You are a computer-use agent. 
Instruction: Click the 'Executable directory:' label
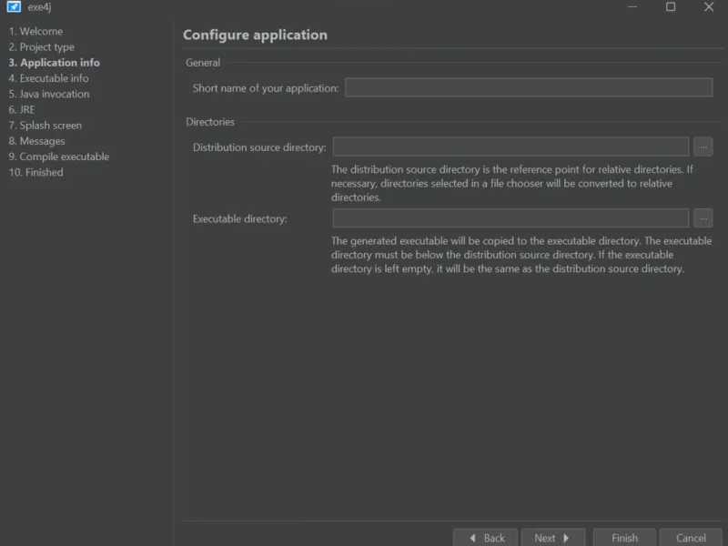(x=240, y=218)
